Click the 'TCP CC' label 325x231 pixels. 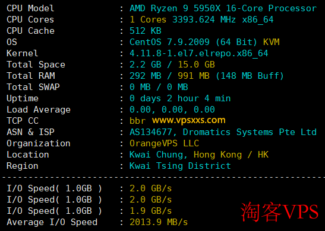(23, 121)
